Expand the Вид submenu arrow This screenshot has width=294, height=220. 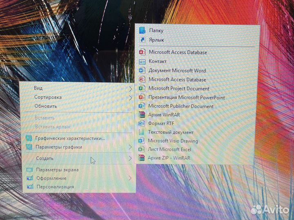coord(130,89)
